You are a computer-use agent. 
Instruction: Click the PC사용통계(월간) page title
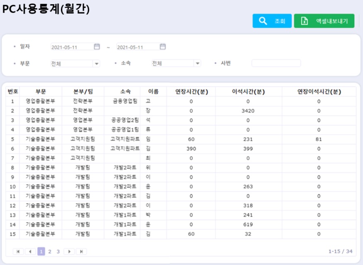point(46,9)
